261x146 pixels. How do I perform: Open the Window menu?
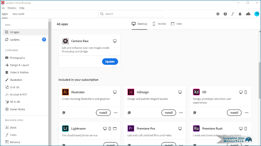tap(12, 8)
